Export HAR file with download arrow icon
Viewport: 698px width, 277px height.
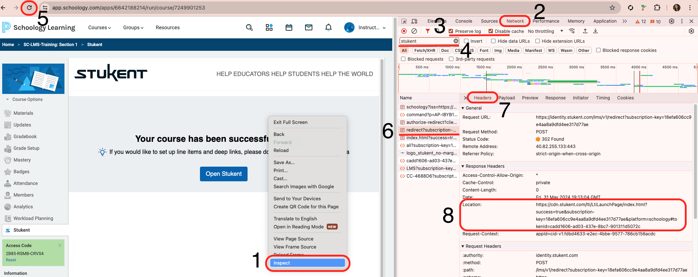point(595,31)
